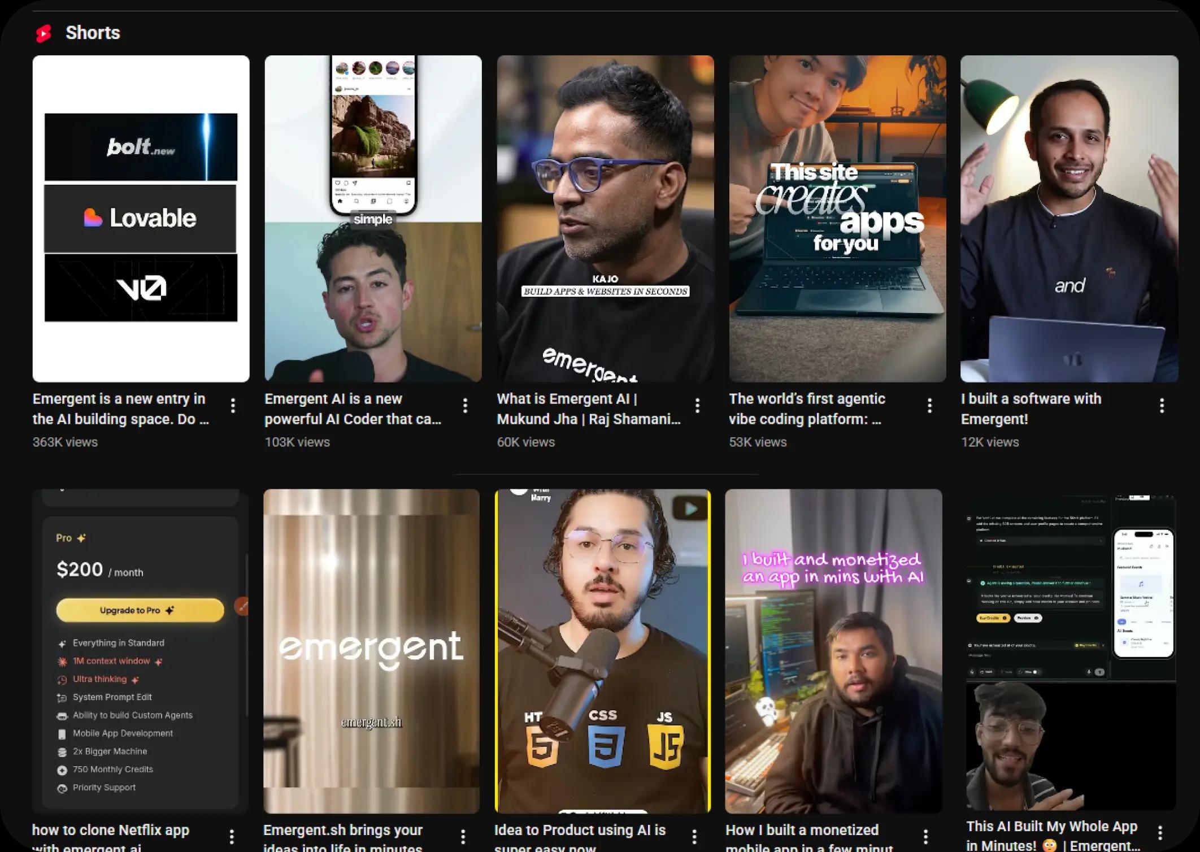Open menu for 'How I built a monetized' short
Screen dimensions: 1200x852
pyautogui.click(x=925, y=836)
